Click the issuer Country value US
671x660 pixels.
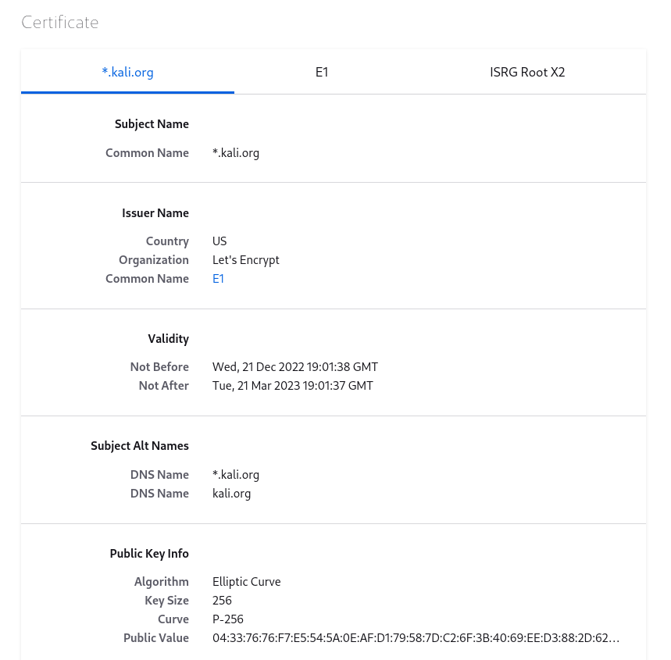click(x=220, y=241)
